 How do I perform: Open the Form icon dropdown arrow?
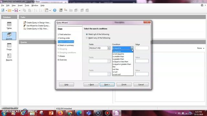click(50, 10)
